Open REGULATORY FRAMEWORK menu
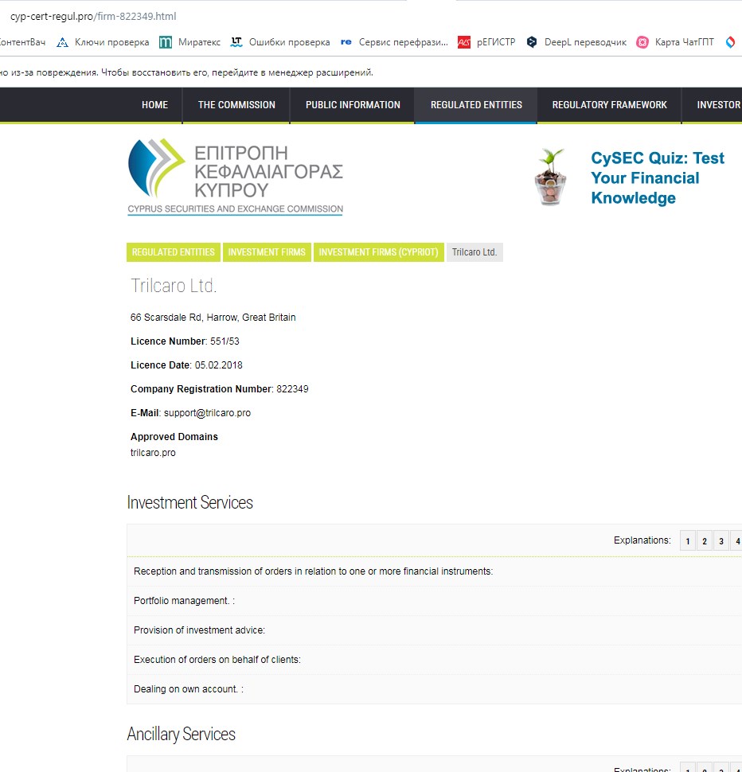 coord(610,105)
